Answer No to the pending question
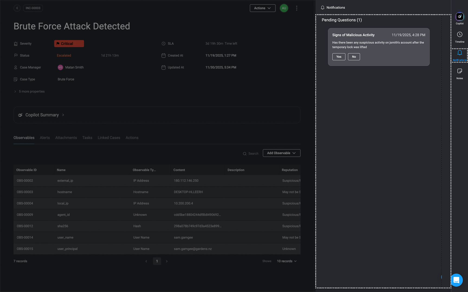Screen dimensions: 468x292 pos(354,57)
